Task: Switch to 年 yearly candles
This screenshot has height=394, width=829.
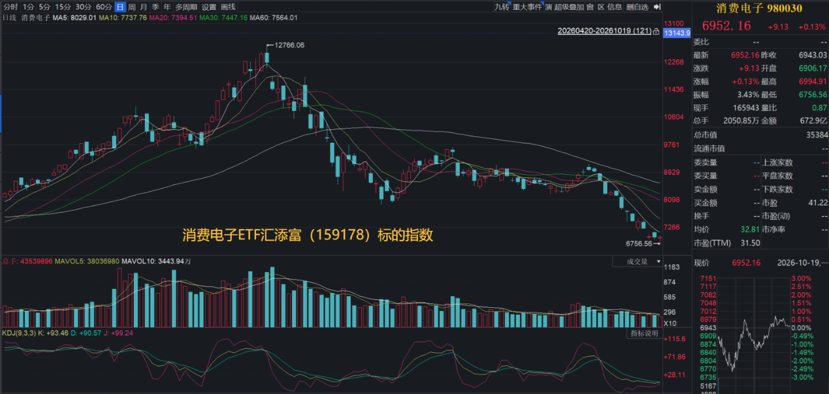Action: pos(167,7)
